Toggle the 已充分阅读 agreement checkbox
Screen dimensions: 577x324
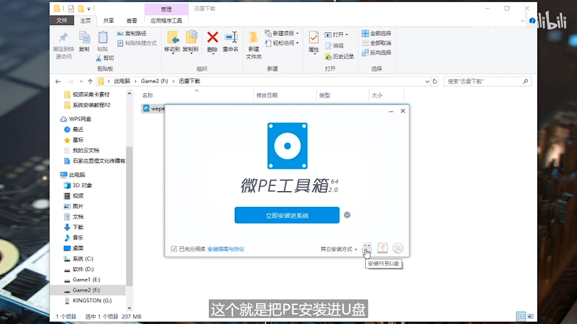[174, 249]
